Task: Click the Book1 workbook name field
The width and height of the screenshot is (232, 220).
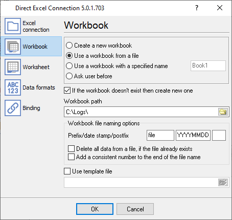Action: coord(208,65)
